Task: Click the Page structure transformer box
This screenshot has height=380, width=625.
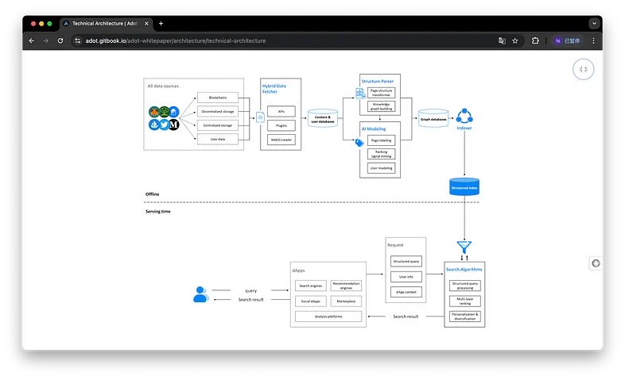Action: pyautogui.click(x=382, y=93)
